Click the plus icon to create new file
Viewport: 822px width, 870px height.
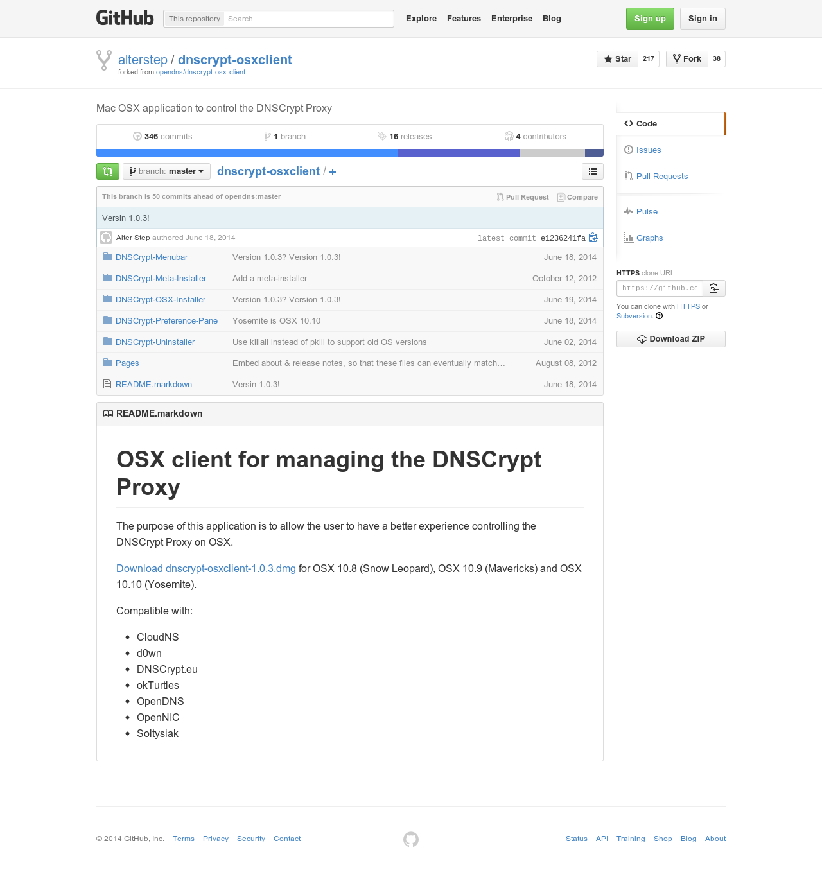click(x=333, y=172)
